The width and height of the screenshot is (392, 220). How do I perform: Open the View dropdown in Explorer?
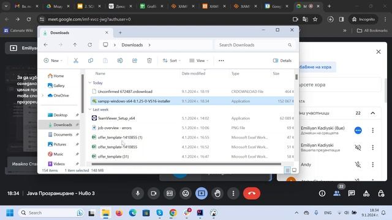point(198,61)
